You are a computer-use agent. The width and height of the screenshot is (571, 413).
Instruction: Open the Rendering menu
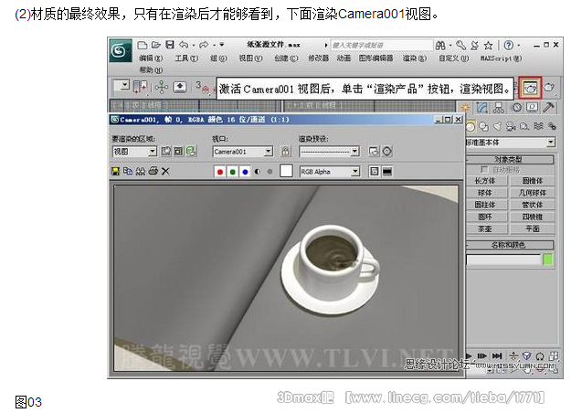tap(415, 58)
